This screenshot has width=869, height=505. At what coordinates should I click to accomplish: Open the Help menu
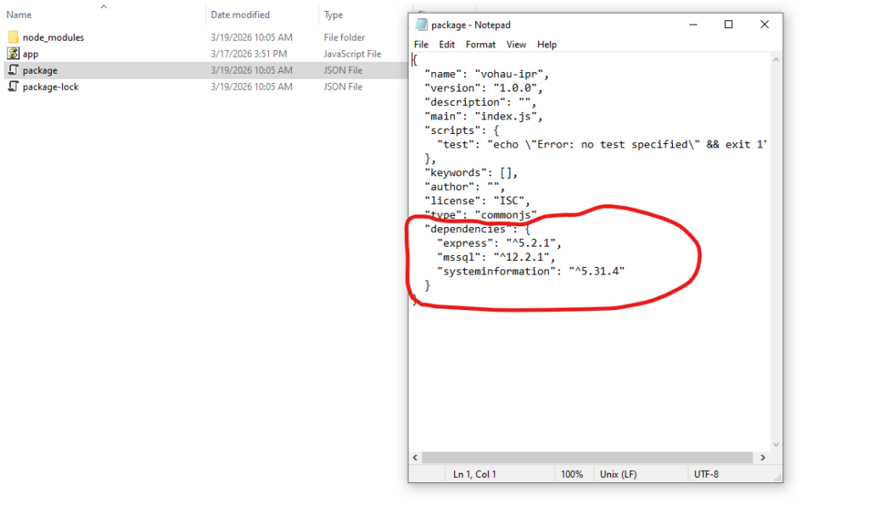[x=547, y=44]
